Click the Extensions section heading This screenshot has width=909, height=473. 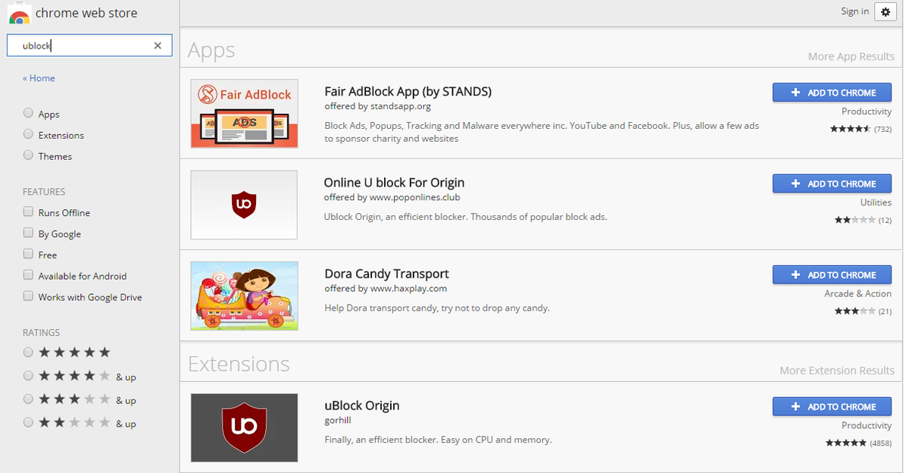pyautogui.click(x=239, y=364)
